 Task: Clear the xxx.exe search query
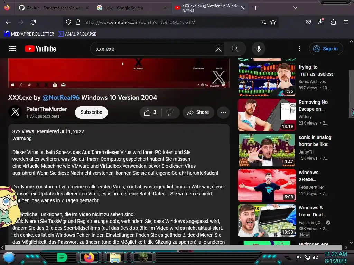tap(218, 49)
